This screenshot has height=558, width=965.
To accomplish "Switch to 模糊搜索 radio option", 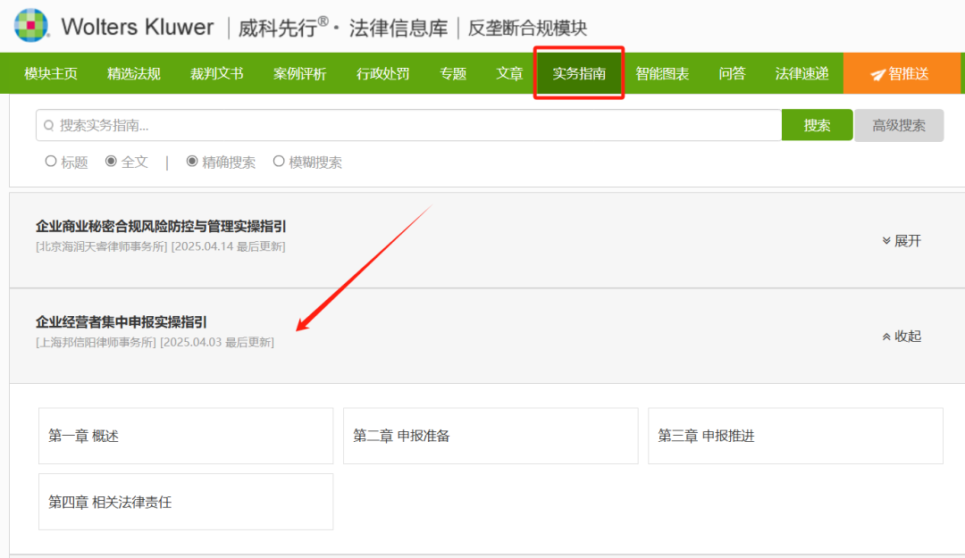I will pos(279,162).
